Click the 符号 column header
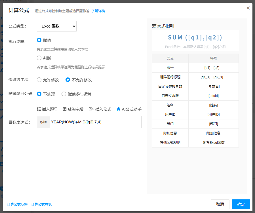 (x=214, y=58)
